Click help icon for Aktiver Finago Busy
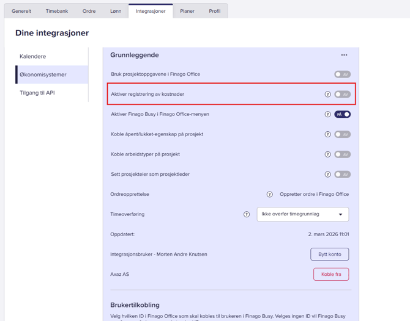The width and height of the screenshot is (410, 321). pyautogui.click(x=327, y=114)
